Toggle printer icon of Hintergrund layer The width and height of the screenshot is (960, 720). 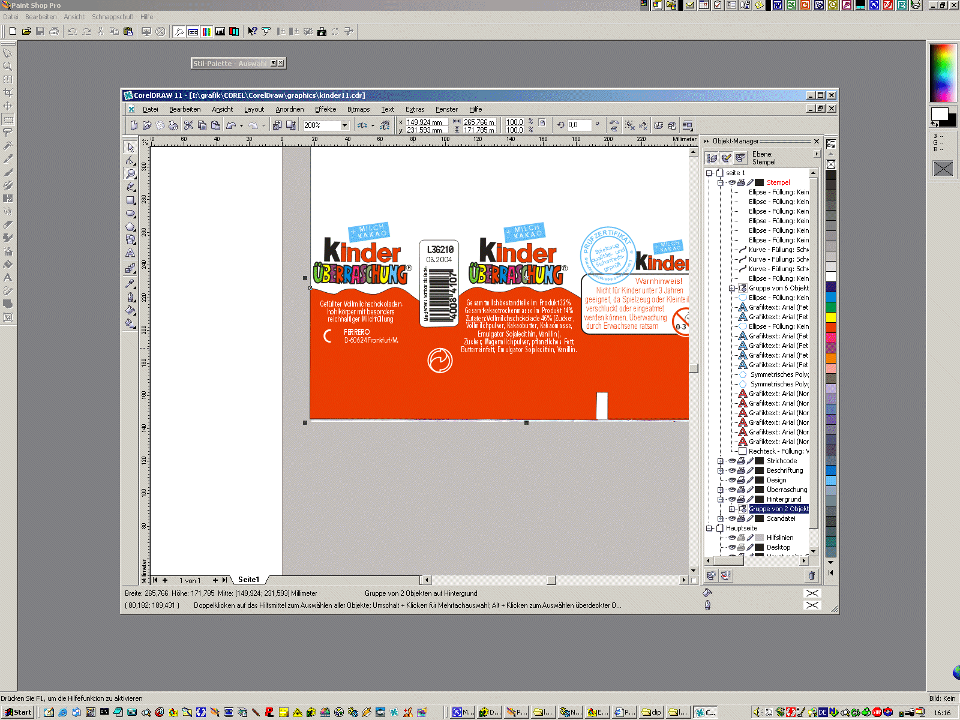[x=741, y=499]
